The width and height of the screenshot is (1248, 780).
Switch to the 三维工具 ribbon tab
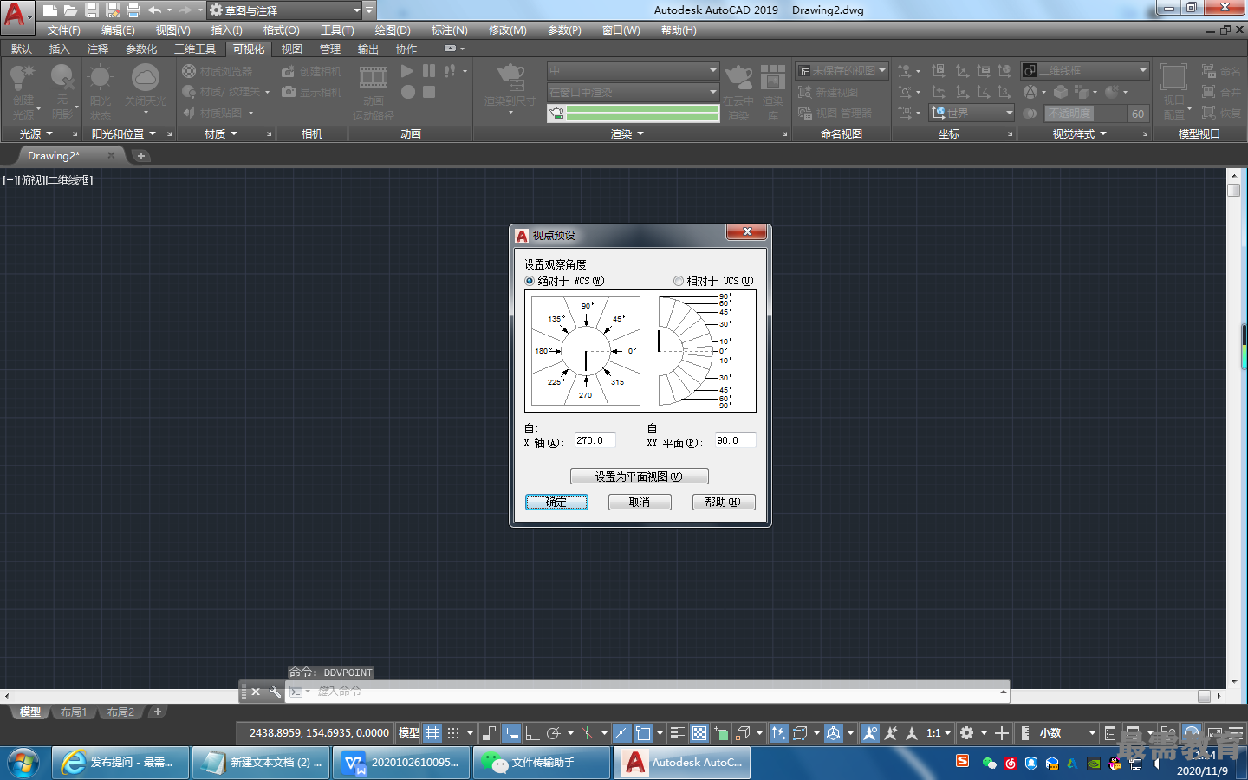(195, 49)
